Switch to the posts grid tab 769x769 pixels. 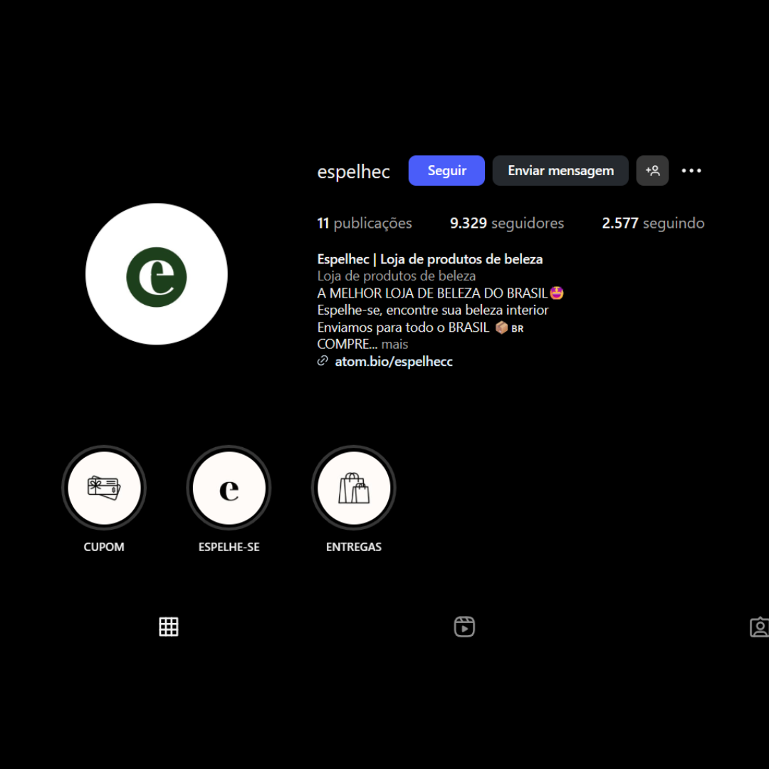pos(169,627)
